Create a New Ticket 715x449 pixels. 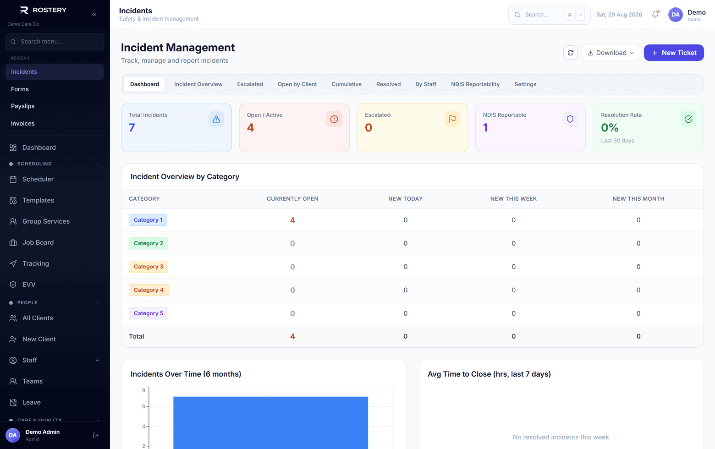(674, 53)
